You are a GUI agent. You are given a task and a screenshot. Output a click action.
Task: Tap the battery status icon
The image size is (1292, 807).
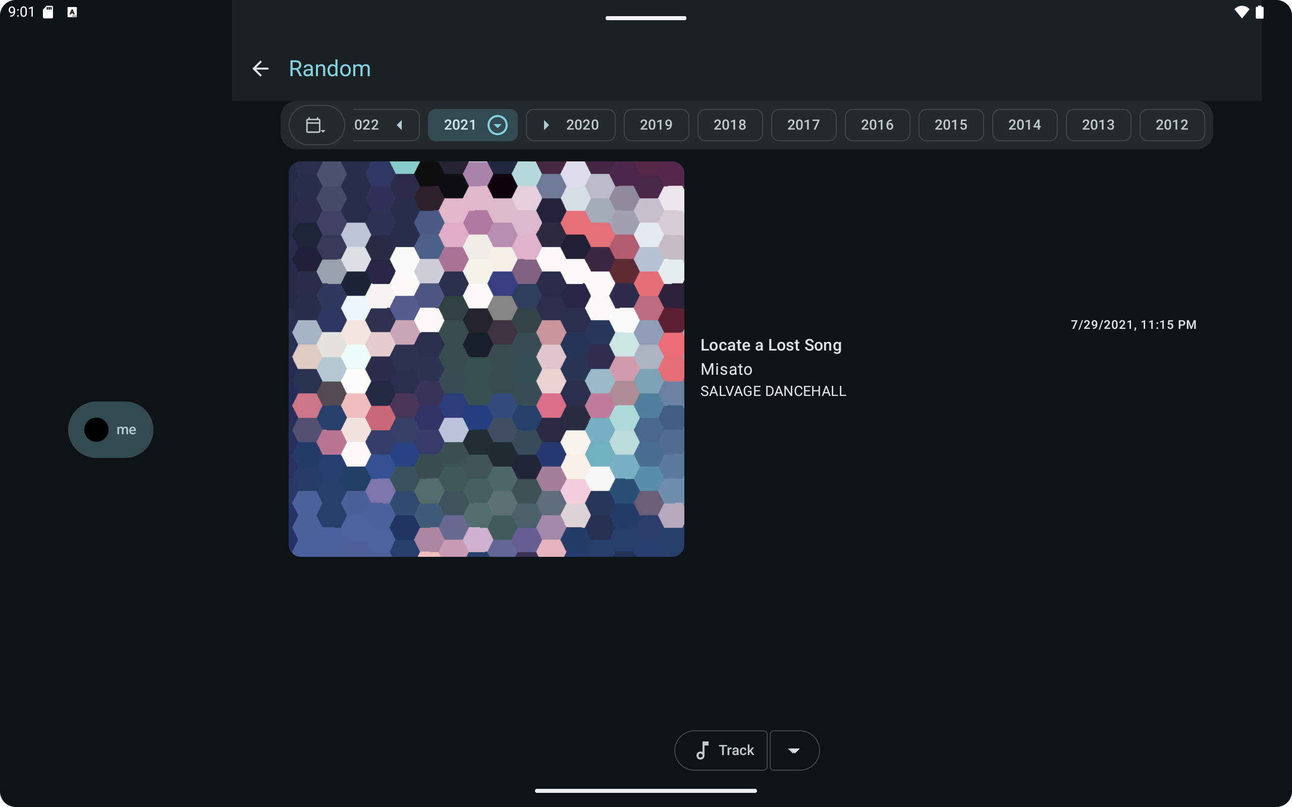point(1259,12)
